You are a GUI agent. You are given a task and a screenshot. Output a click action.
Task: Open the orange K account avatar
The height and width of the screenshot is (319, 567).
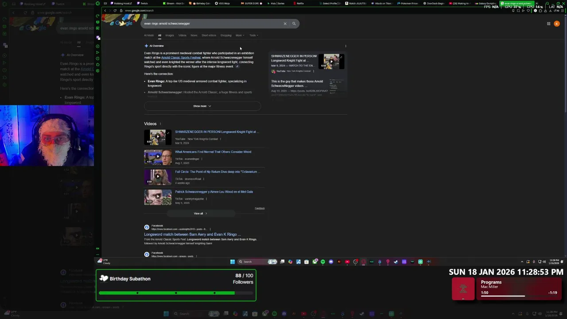[x=557, y=23]
